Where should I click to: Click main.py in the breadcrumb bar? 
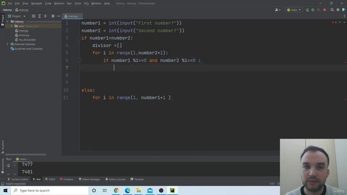tap(22, 10)
